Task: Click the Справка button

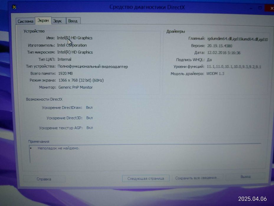Action: (x=44, y=179)
